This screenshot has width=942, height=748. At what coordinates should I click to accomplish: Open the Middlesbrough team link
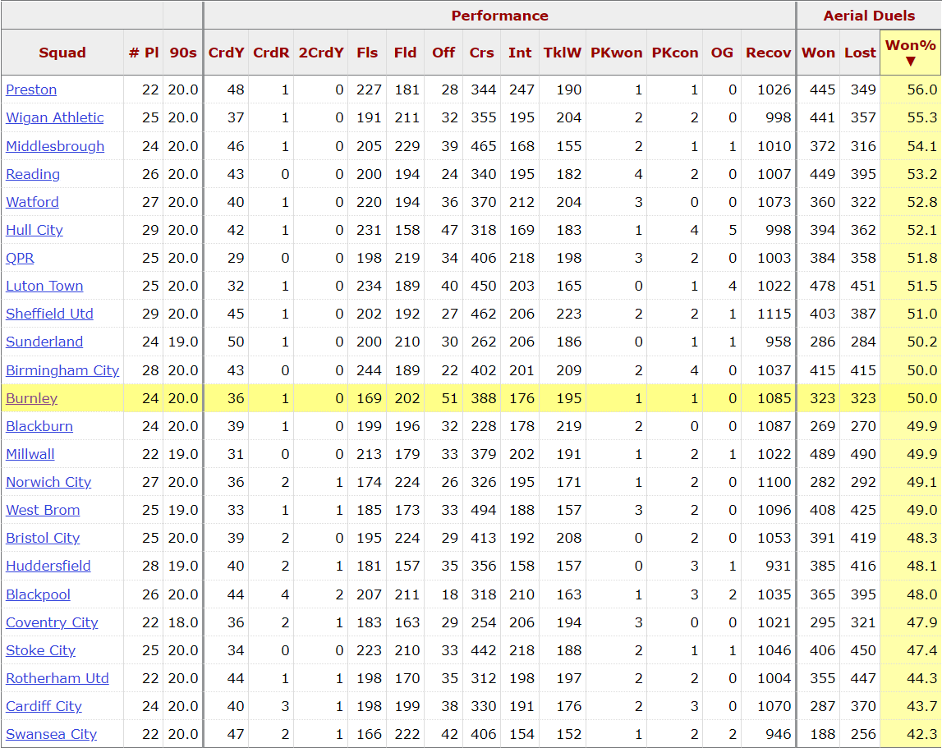pyautogui.click(x=55, y=146)
